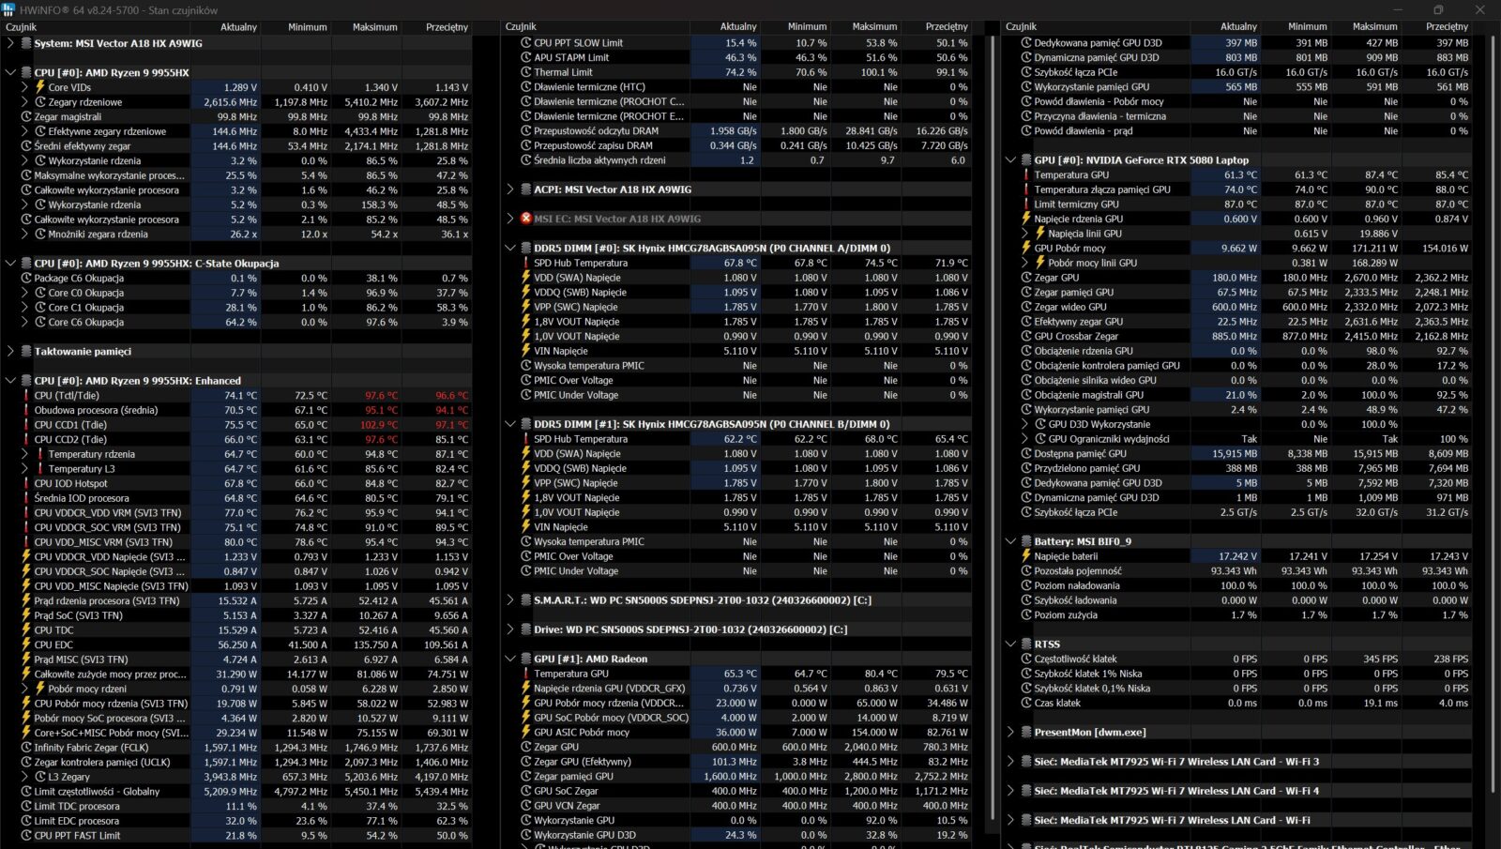1501x849 pixels.
Task: Expand the Zegary rdzeniowe sub-item
Action: tap(25, 102)
